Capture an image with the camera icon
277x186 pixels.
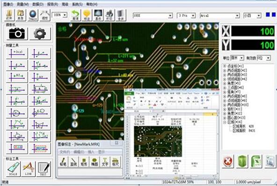(17, 33)
